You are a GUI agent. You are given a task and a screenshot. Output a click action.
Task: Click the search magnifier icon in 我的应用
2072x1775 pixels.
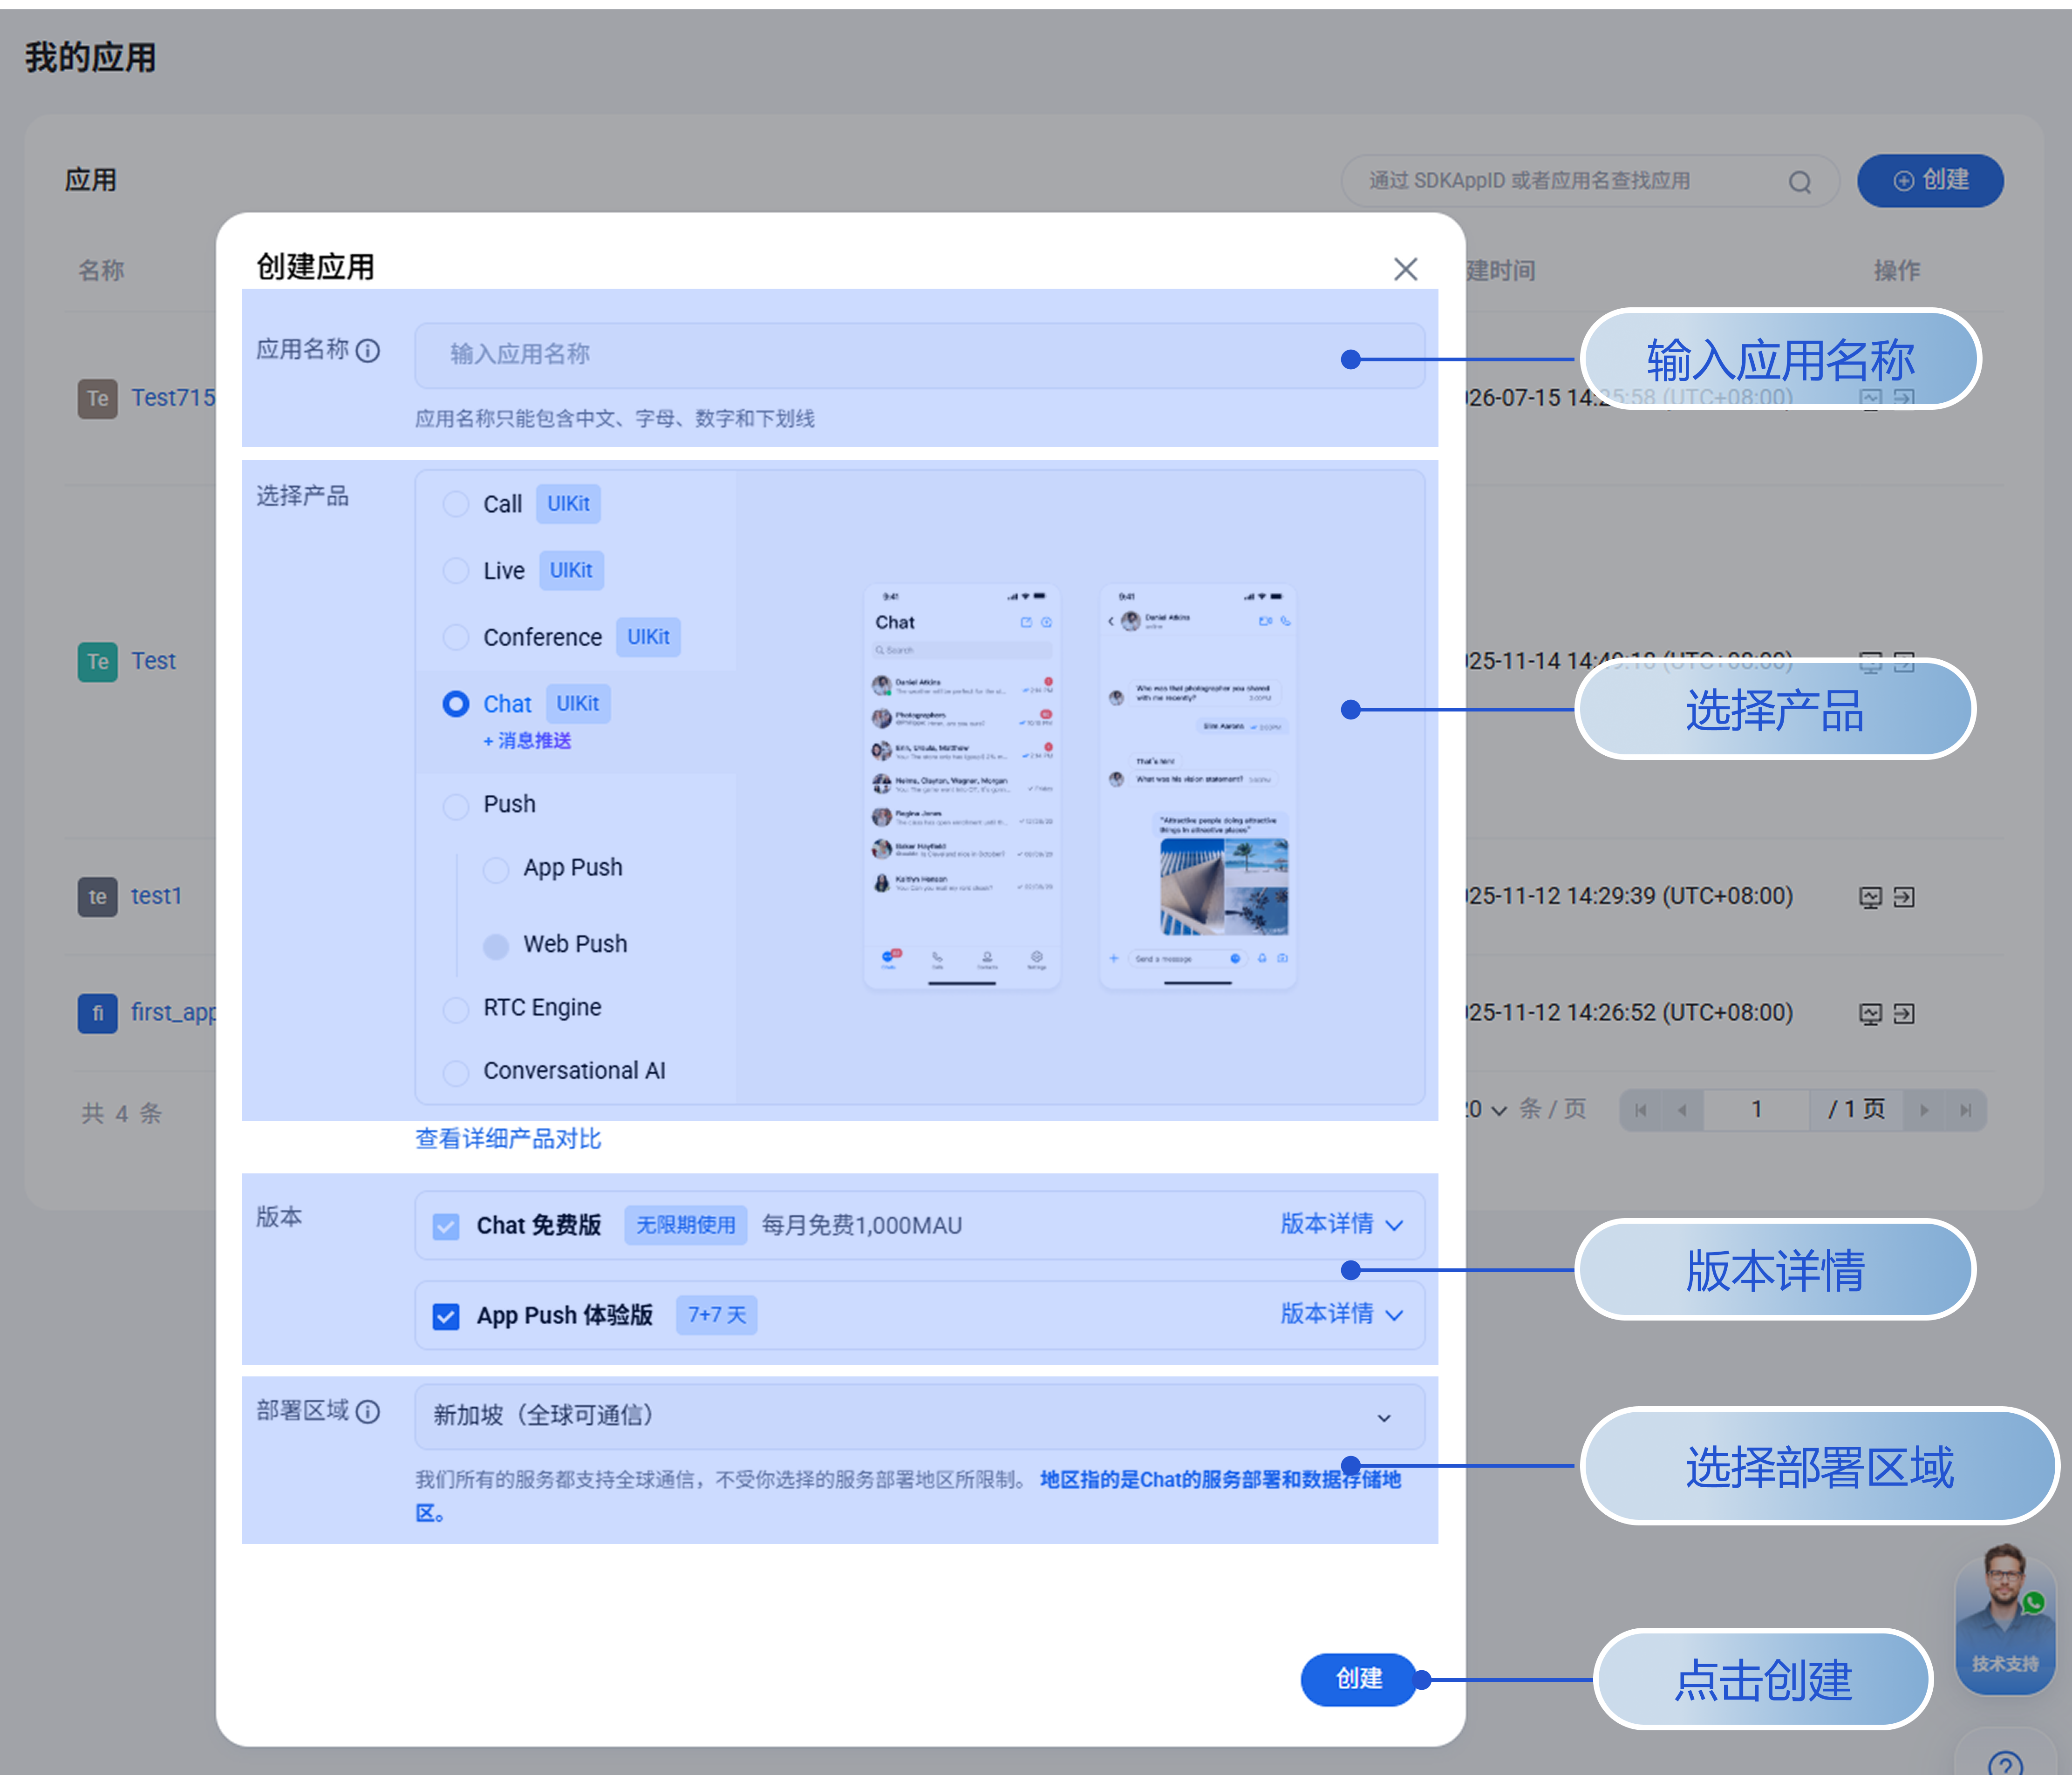click(1799, 182)
